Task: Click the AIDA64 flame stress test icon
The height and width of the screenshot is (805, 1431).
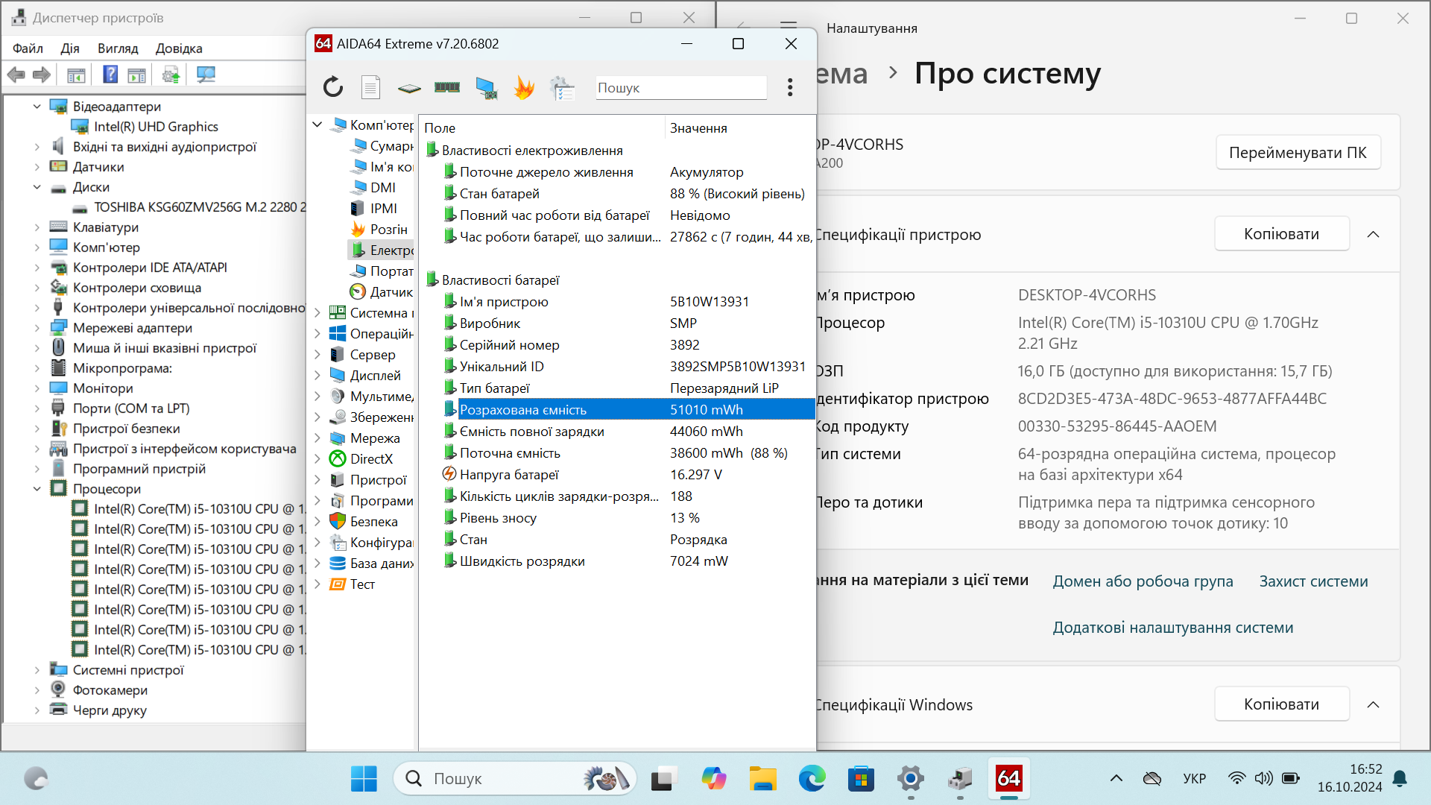Action: (524, 88)
